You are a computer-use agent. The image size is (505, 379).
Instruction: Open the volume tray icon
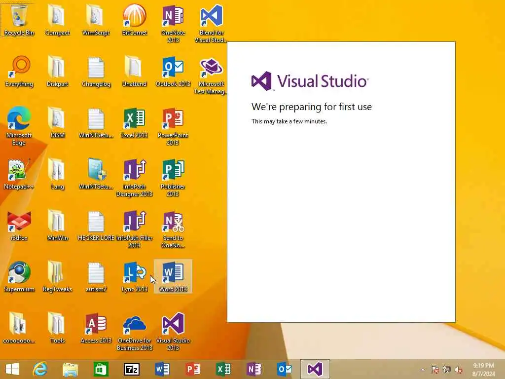[459, 370]
